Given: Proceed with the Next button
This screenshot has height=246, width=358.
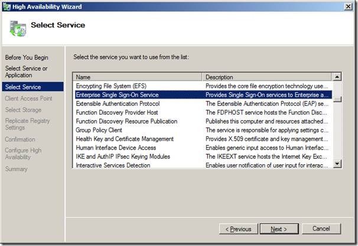Looking at the screenshot, I should click(279, 229).
